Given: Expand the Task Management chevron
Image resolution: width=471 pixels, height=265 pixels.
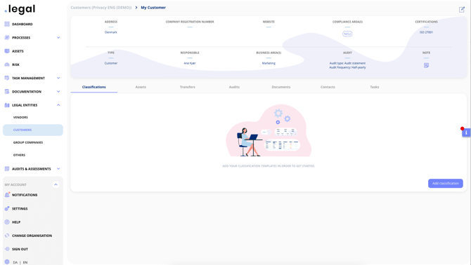Looking at the screenshot, I should [58, 78].
